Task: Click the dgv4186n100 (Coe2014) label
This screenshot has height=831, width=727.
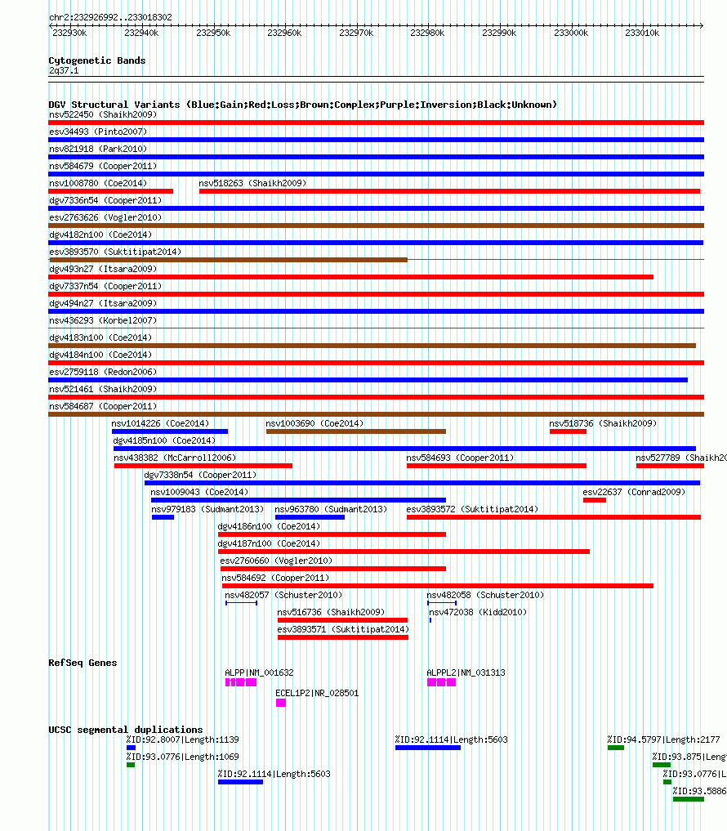Action: pyautogui.click(x=270, y=527)
